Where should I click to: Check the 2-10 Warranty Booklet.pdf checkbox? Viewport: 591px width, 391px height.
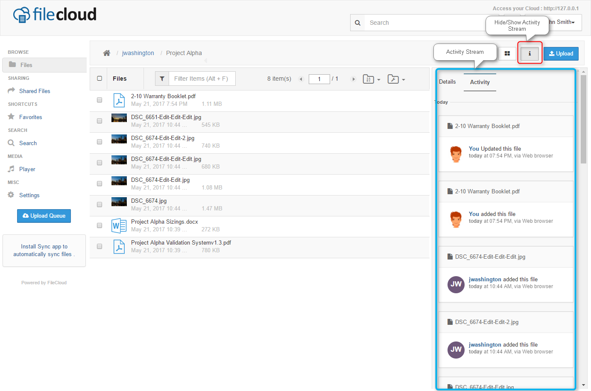click(x=99, y=100)
